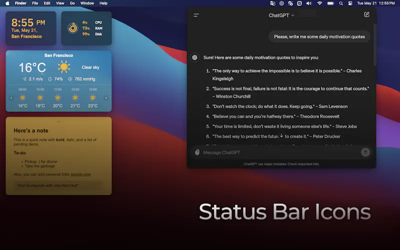The height and width of the screenshot is (250, 400).
Task: Click the San Francisco weather widget title
Action: pos(58,55)
